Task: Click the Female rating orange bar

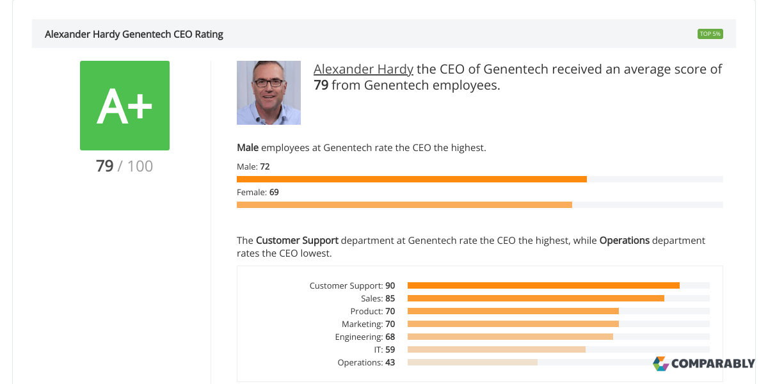Action: coord(404,205)
